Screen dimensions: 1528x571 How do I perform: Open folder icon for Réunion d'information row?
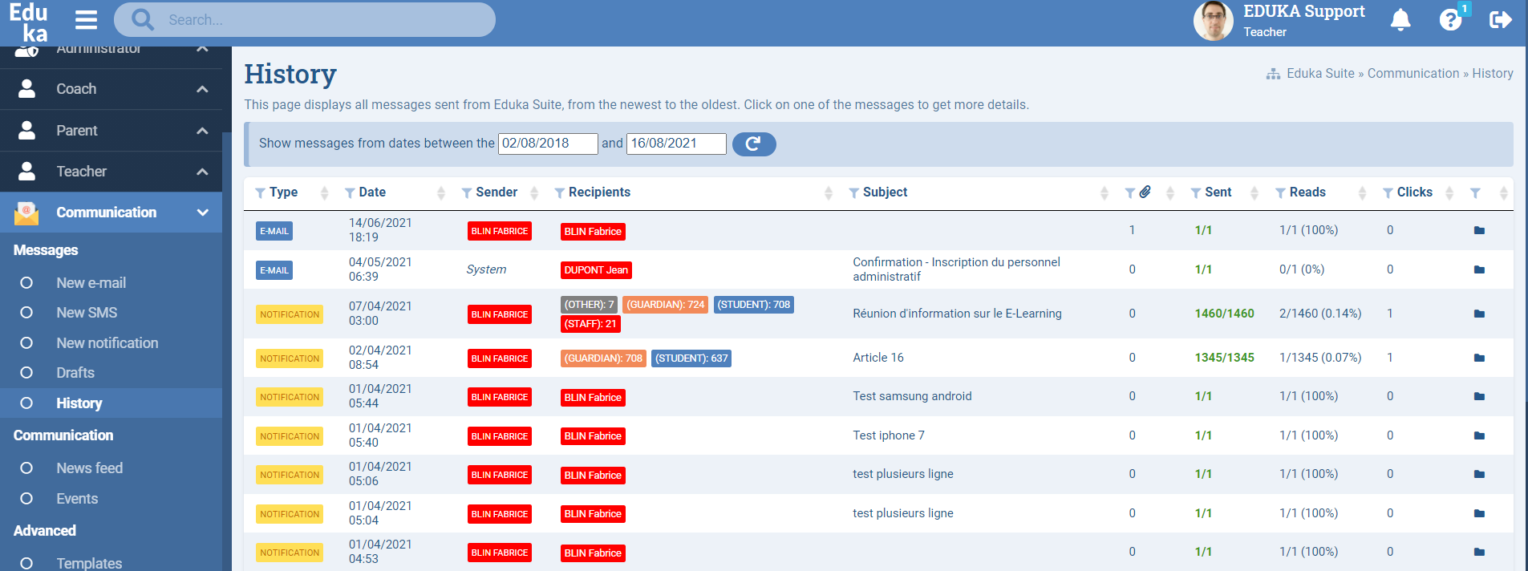click(1479, 314)
